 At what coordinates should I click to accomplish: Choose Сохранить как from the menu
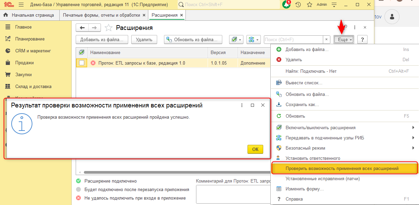pyautogui.click(x=345, y=104)
